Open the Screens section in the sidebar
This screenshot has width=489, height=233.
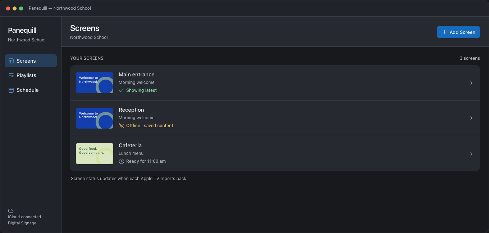[x=31, y=61]
